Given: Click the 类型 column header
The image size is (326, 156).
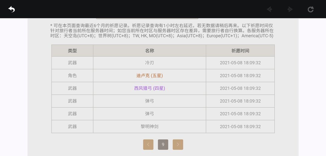Looking at the screenshot, I should 72,51.
